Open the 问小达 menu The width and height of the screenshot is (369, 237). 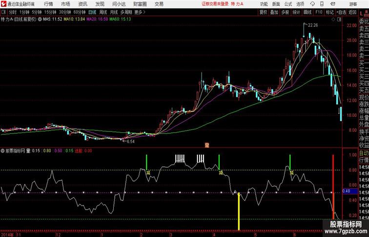tap(119, 4)
